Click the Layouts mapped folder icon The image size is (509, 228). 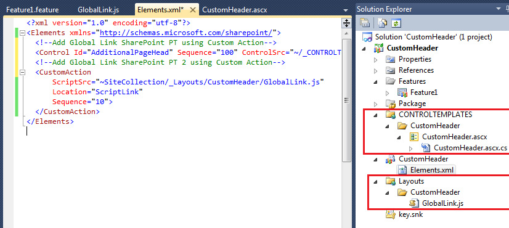(x=390, y=181)
